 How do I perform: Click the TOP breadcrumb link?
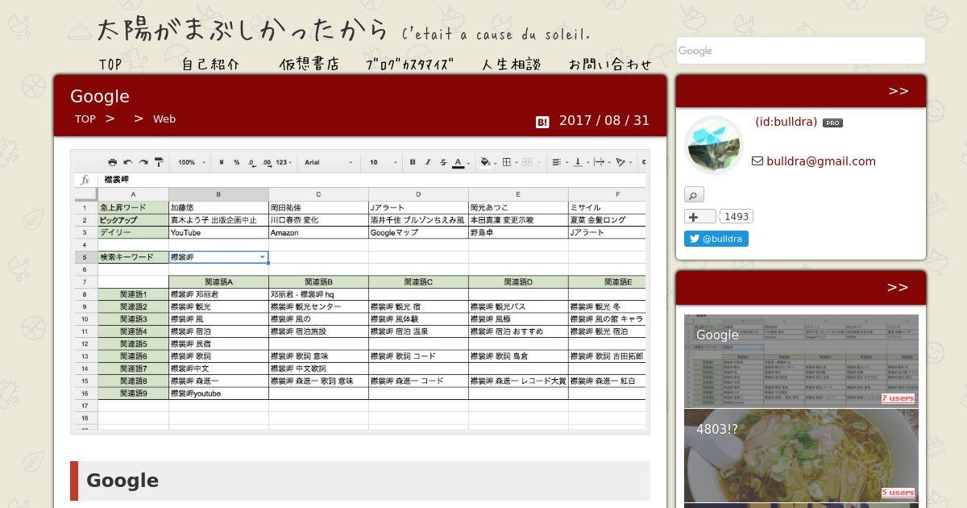(85, 119)
